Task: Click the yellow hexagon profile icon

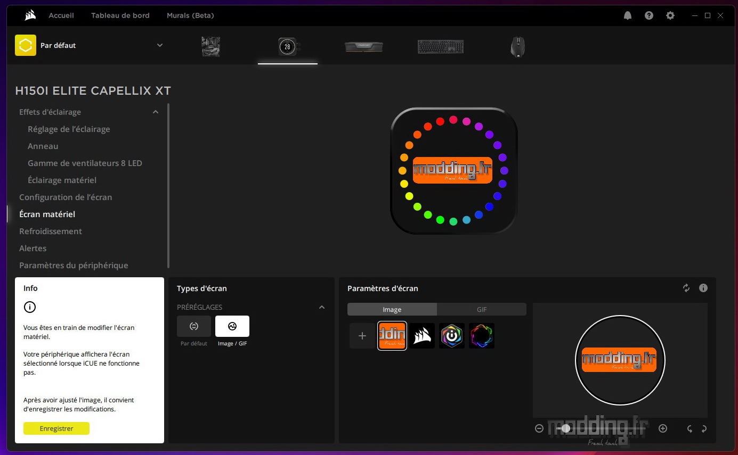Action: pos(26,45)
